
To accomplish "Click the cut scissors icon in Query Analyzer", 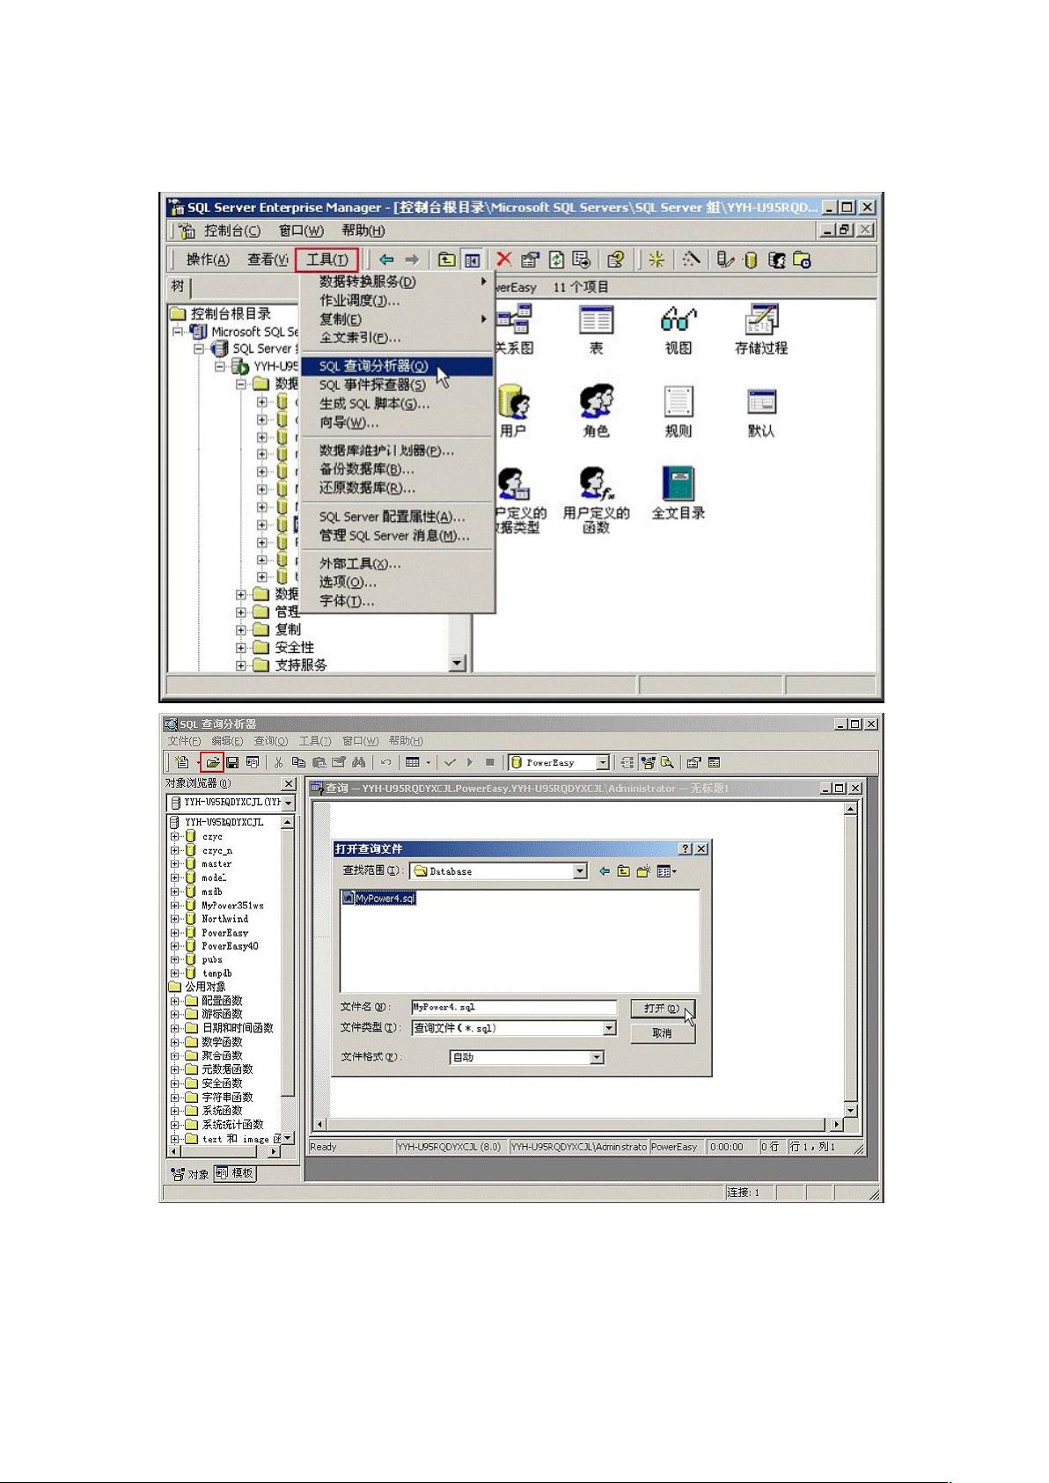I will point(278,762).
